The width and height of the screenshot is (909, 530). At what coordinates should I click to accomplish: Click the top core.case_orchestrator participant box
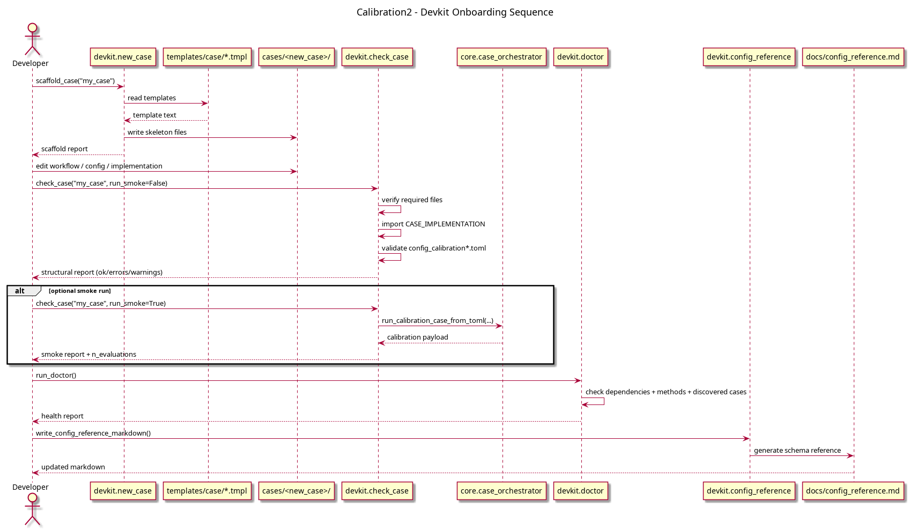click(x=501, y=57)
